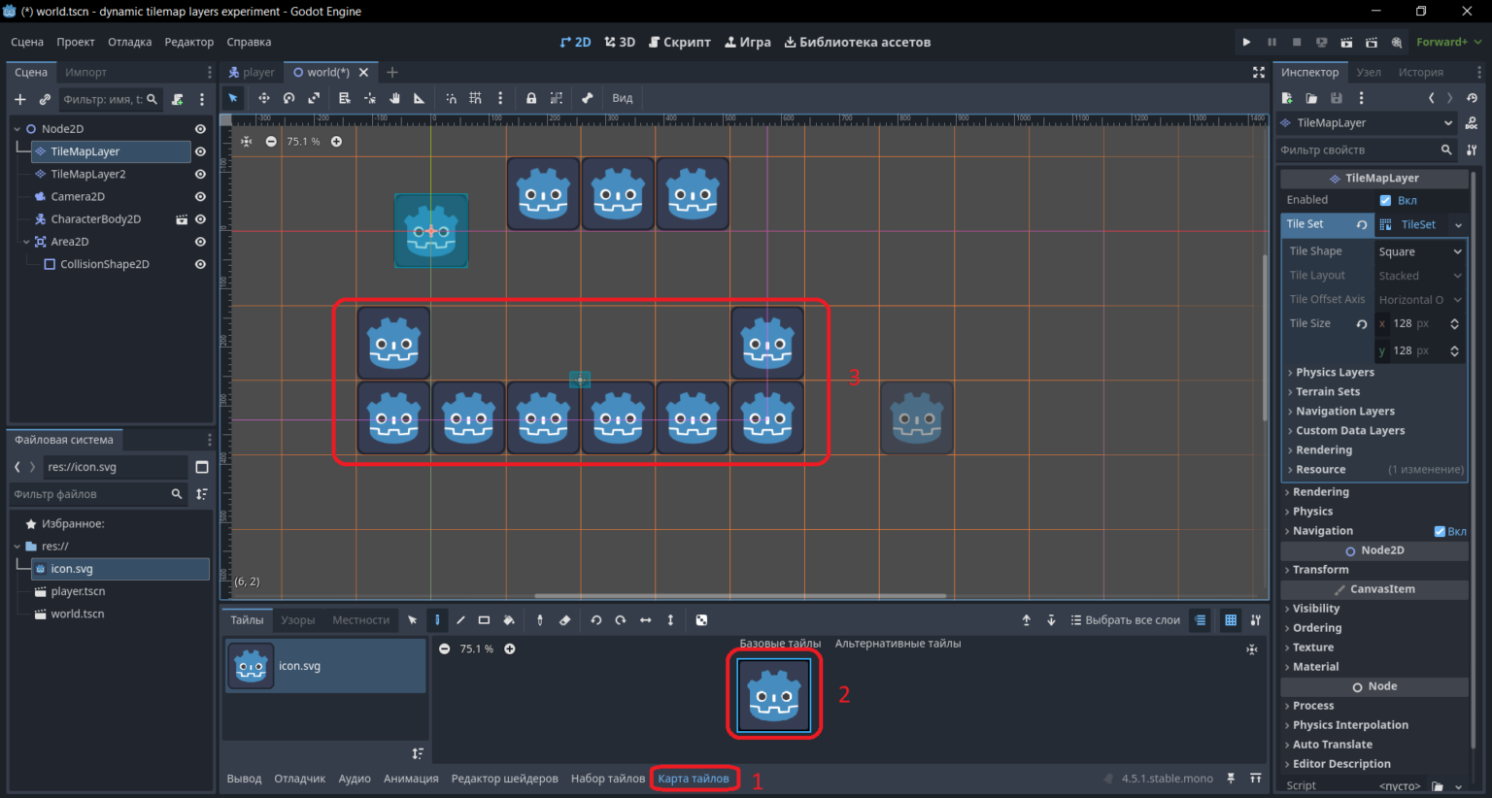
Task: Load a resource in Inspector folder icon
Action: pyautogui.click(x=1311, y=98)
